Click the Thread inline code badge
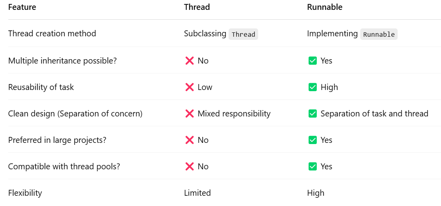The image size is (441, 206). point(243,34)
